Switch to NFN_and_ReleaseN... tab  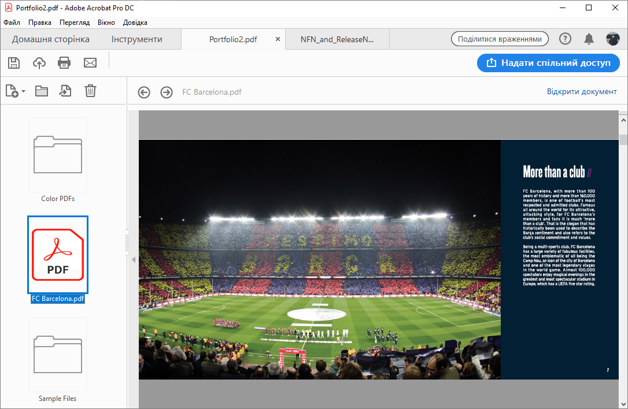(x=337, y=39)
